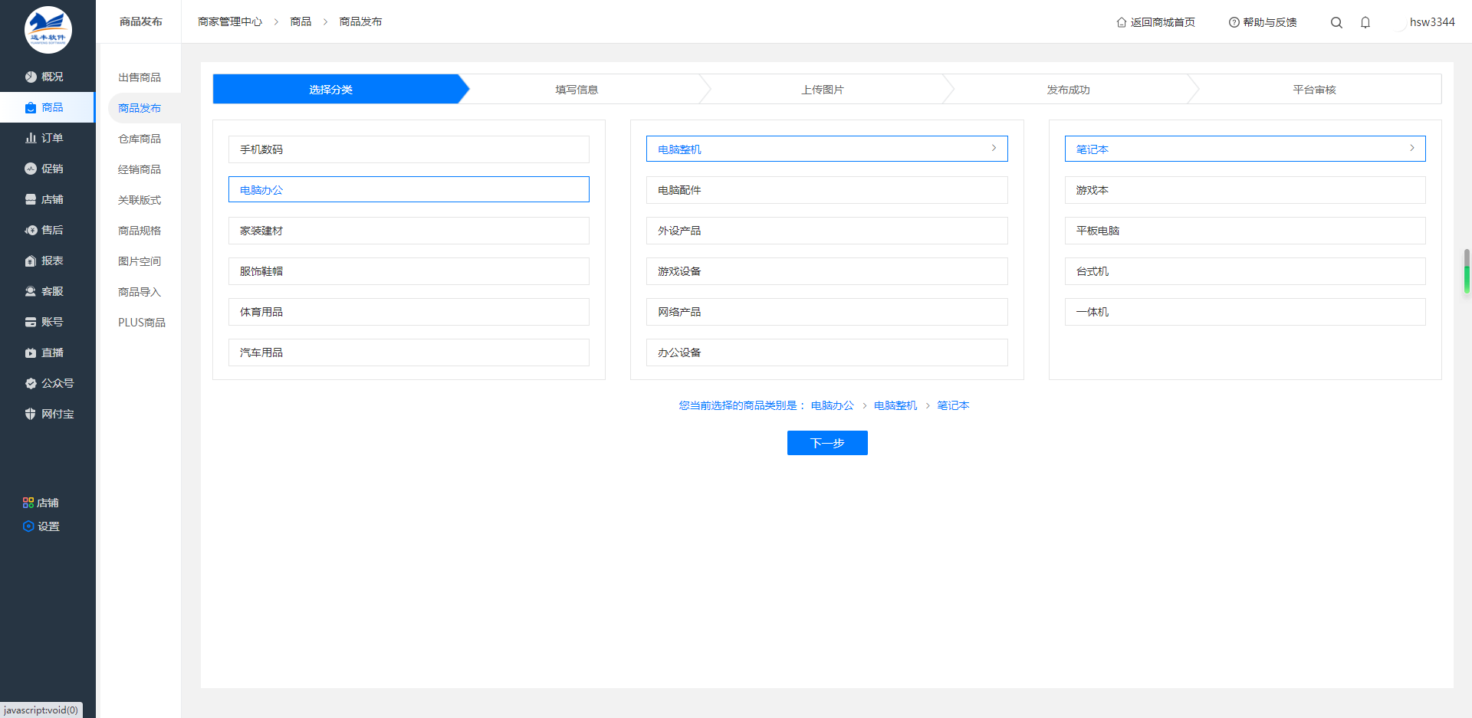This screenshot has width=1472, height=718.
Task: Click 商品 in the breadcrumb
Action: 301,21
